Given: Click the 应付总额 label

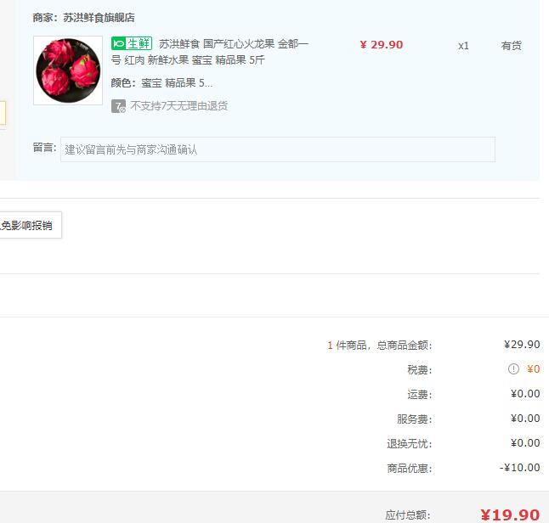Looking at the screenshot, I should point(408,515).
